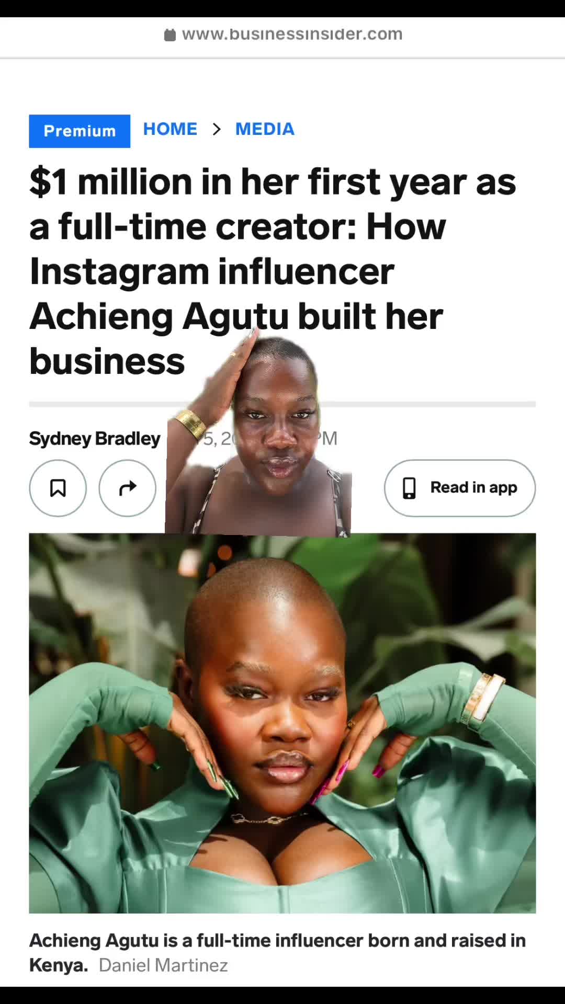Tap the word business in headline
This screenshot has width=565, height=1004.
pyautogui.click(x=107, y=362)
